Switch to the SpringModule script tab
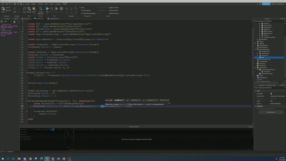 click(x=53, y=19)
